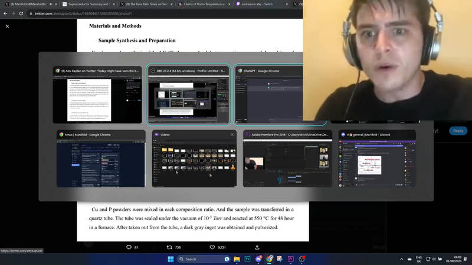Image resolution: width=472 pixels, height=265 pixels.
Task: Click the blue Reply button
Action: coord(458,131)
